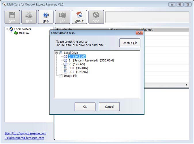Click the Mail Box folder icon
This screenshot has width=194, height=144.
coord(16,33)
